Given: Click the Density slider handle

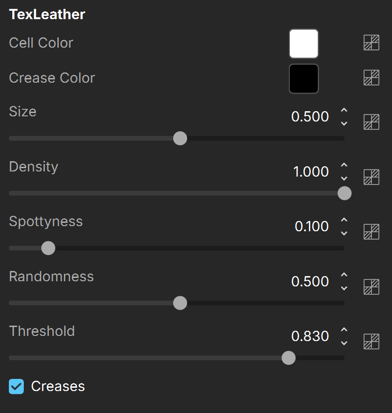Looking at the screenshot, I should 345,193.
